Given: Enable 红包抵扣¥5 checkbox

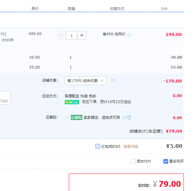Looking at the screenshot, I should pyautogui.click(x=98, y=146).
